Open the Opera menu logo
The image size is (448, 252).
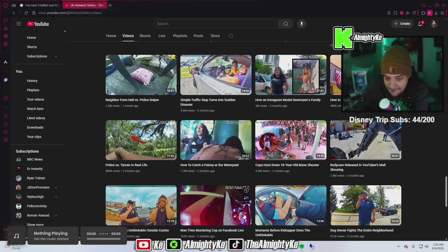(6, 5)
